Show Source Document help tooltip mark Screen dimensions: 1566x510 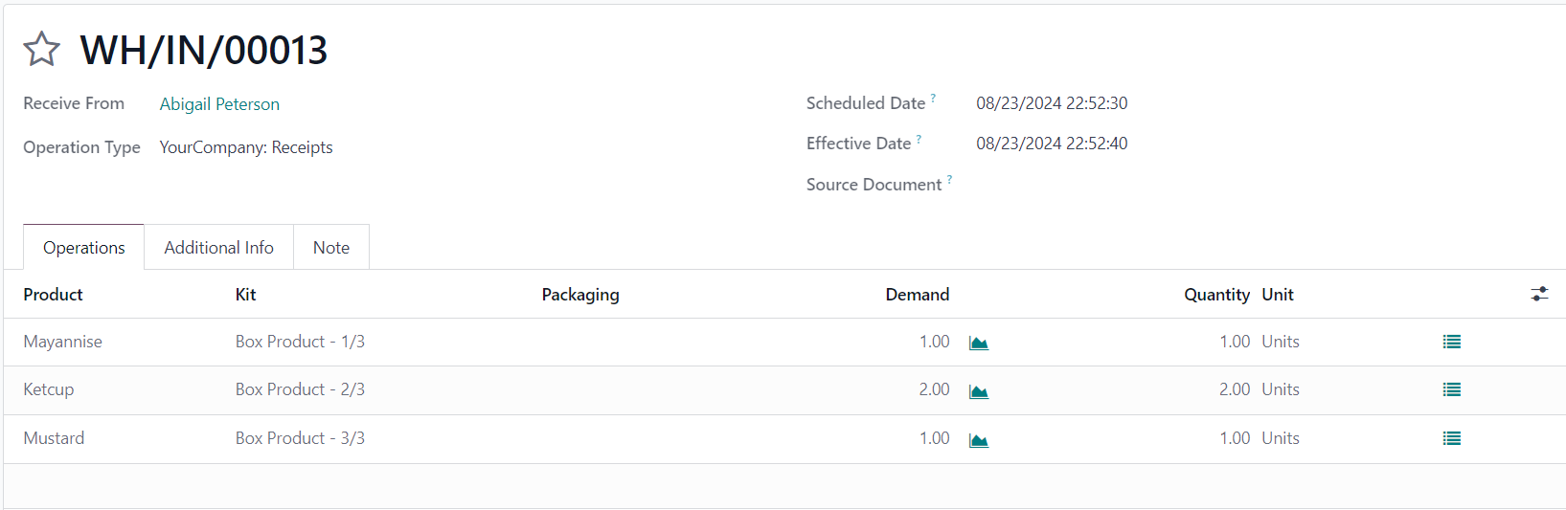tap(949, 179)
